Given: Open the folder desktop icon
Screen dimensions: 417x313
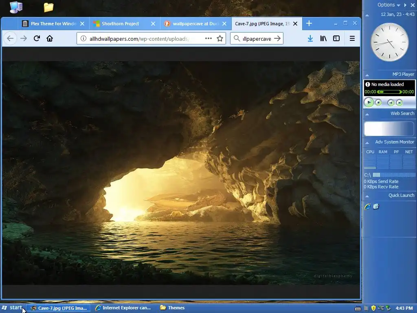Looking at the screenshot, I should click(49, 7).
